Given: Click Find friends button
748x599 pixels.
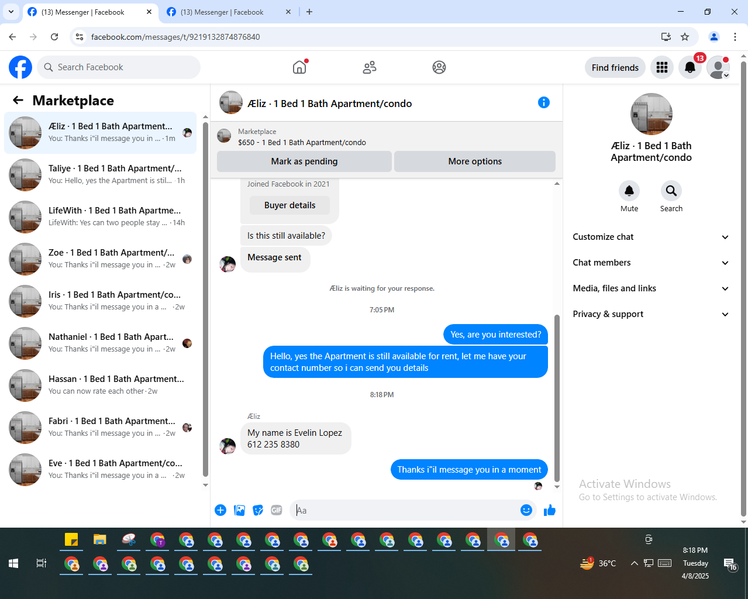Looking at the screenshot, I should [615, 67].
